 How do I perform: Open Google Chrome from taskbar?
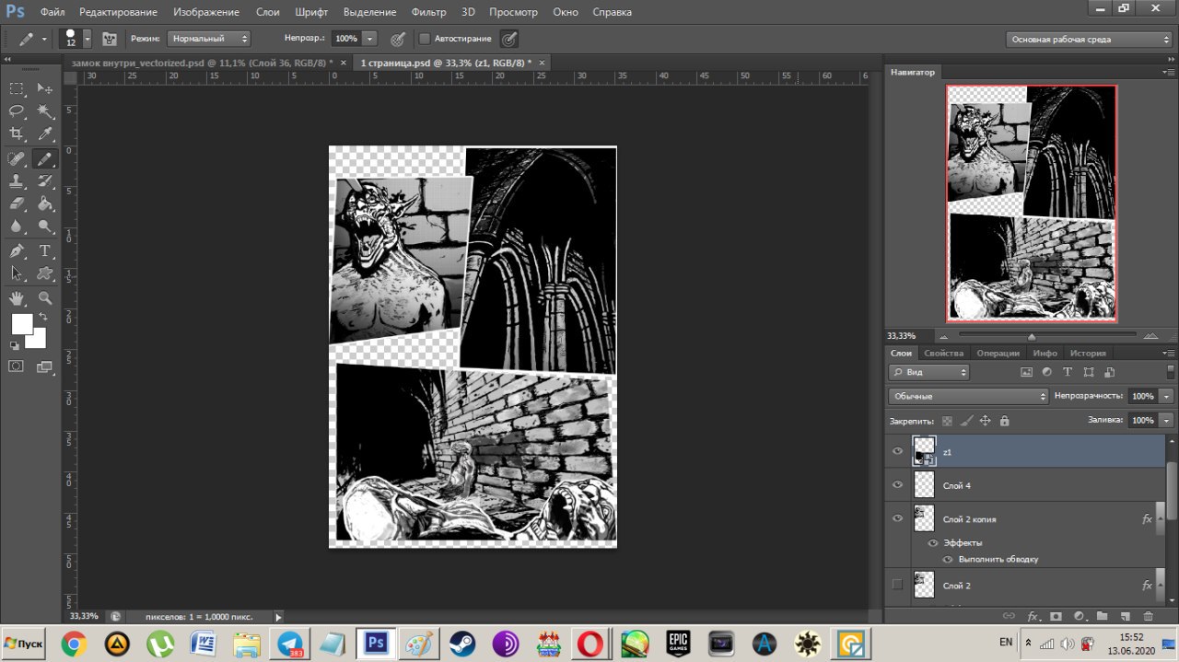coord(75,644)
